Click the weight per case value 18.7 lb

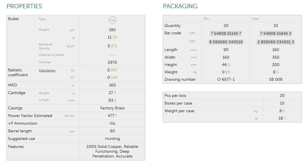pyautogui.click(x=282, y=118)
